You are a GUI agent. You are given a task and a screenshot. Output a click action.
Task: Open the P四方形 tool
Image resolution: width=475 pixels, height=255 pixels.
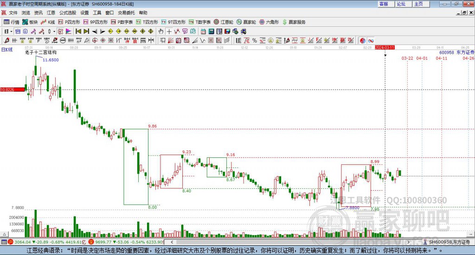pos(69,22)
